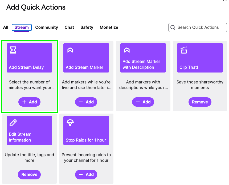
Task: Focus the Search Quick Actions field
Action: click(x=200, y=27)
